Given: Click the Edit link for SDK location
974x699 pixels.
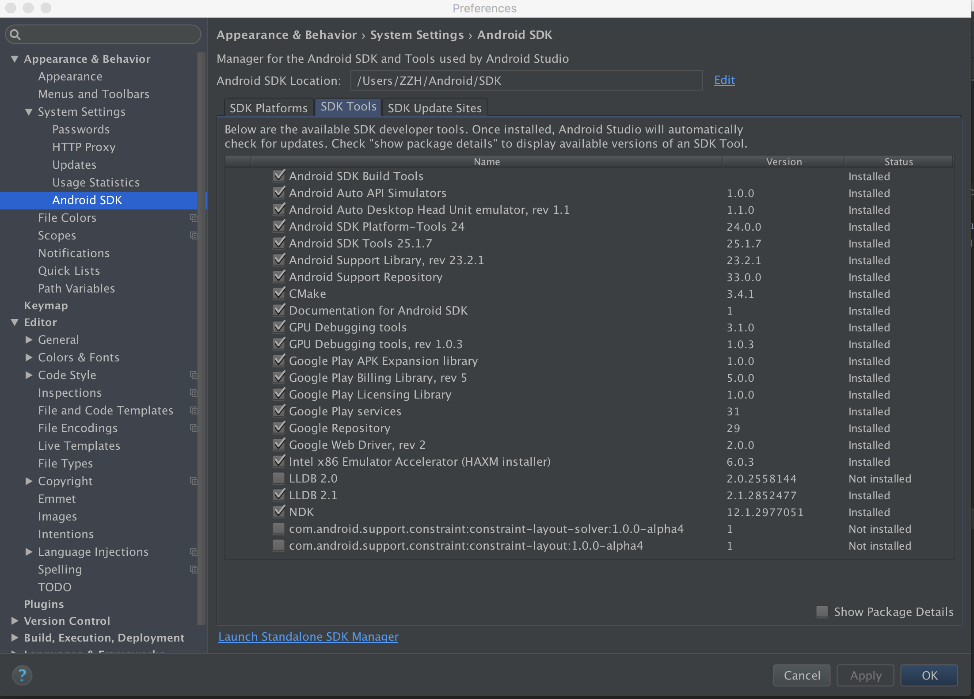Looking at the screenshot, I should tap(724, 80).
